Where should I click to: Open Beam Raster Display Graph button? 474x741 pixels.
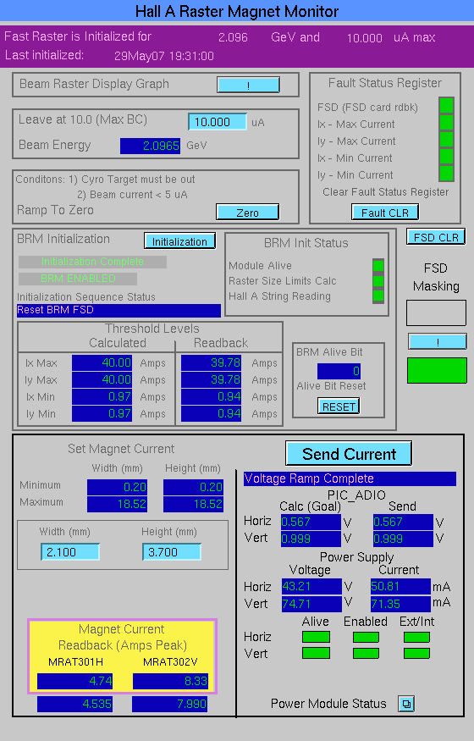coord(248,85)
